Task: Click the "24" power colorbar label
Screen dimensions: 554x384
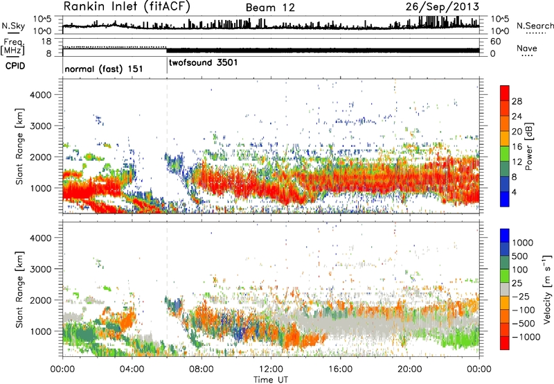Action: click(x=517, y=116)
